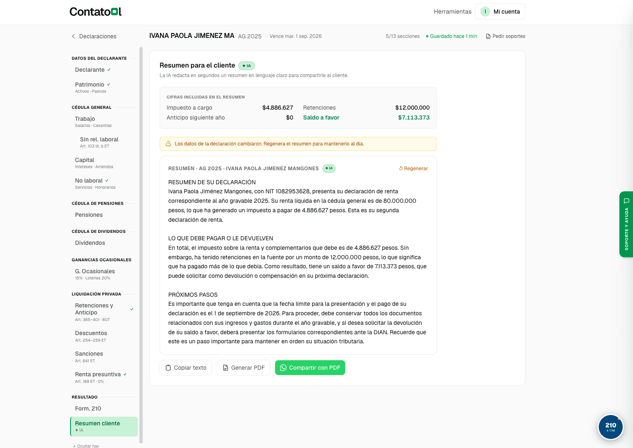
Task: Open Form. 210 result
Action: click(88, 408)
